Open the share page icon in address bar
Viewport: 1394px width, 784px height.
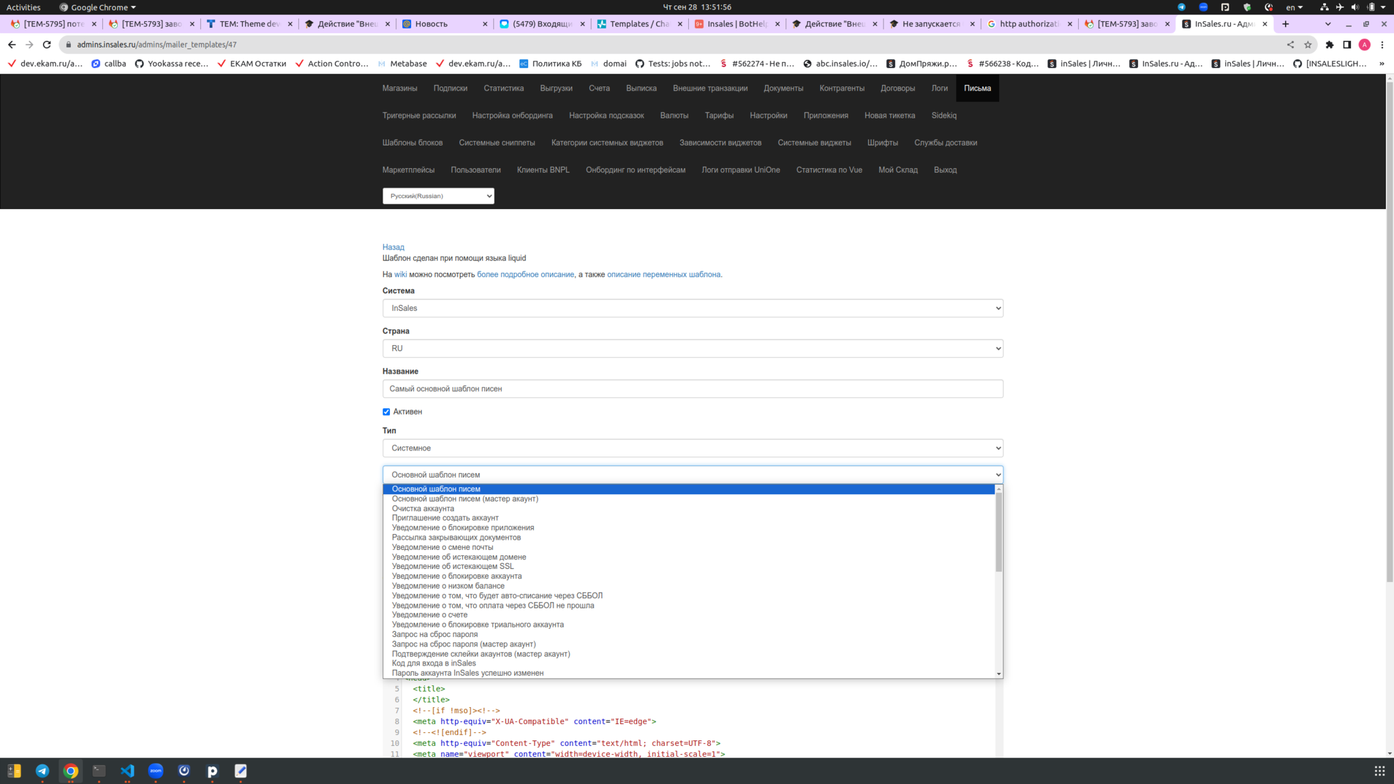1290,44
